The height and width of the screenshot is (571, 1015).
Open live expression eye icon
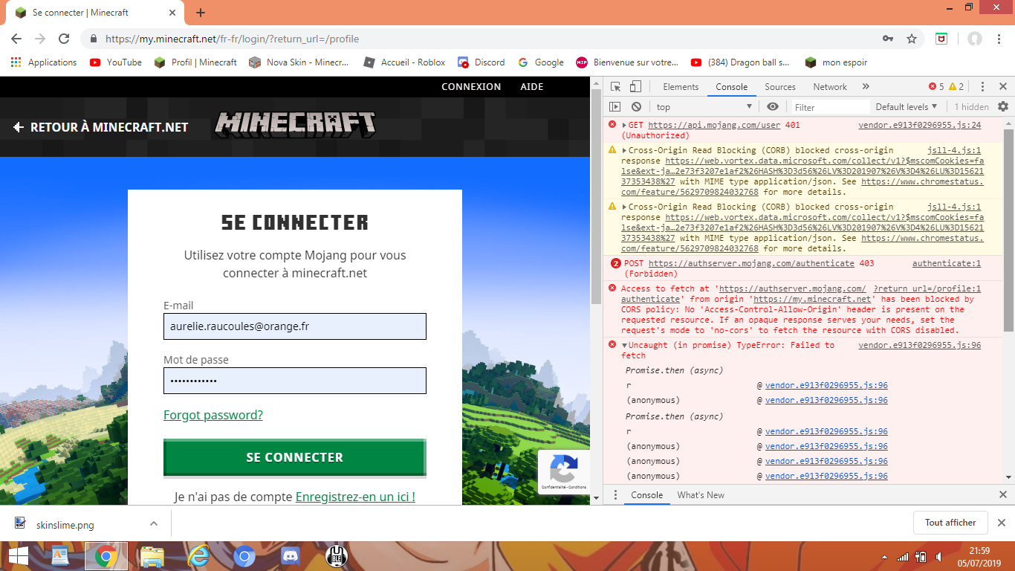(773, 107)
